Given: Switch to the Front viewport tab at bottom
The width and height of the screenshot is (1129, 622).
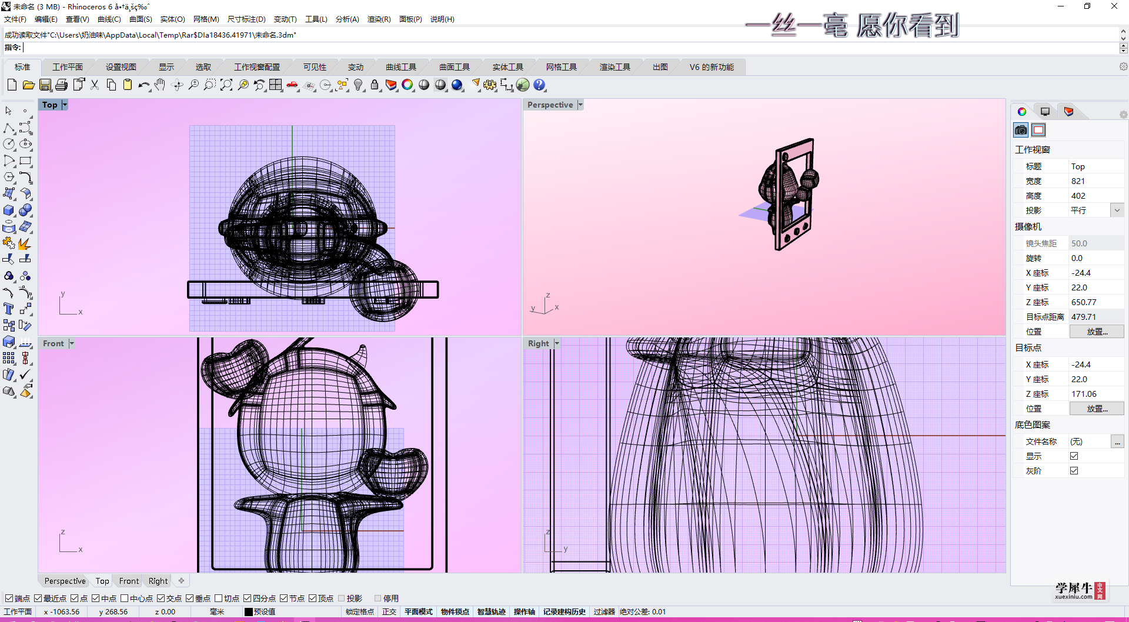Looking at the screenshot, I should (x=129, y=581).
